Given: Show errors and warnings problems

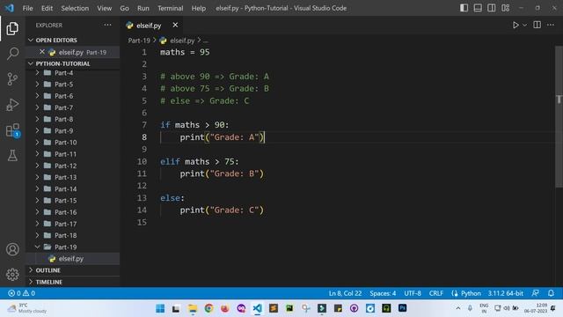Looking at the screenshot, I should coord(21,293).
